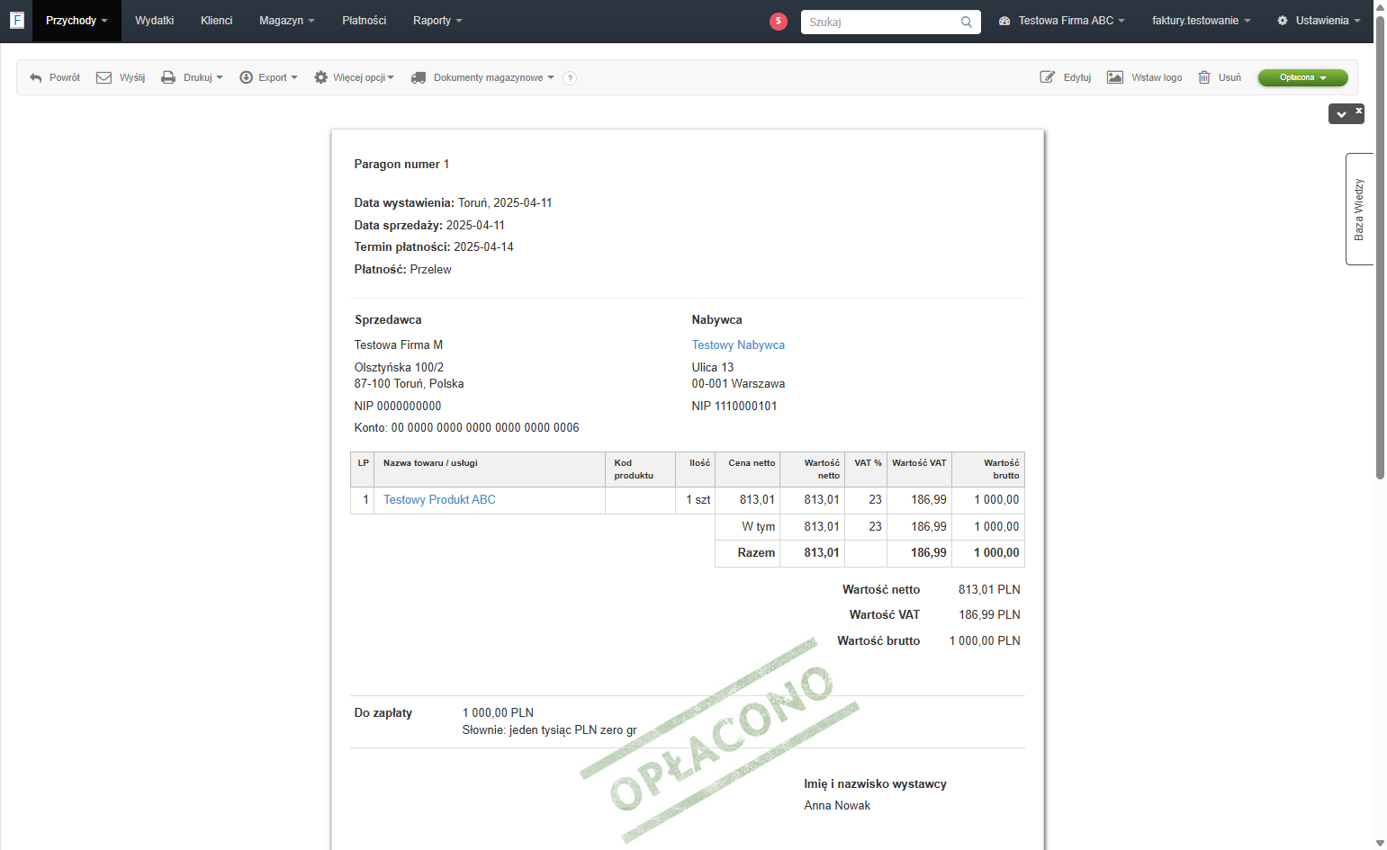The height and width of the screenshot is (850, 1387).
Task: Open faktury.testowanie account dropdown
Action: tap(1202, 21)
